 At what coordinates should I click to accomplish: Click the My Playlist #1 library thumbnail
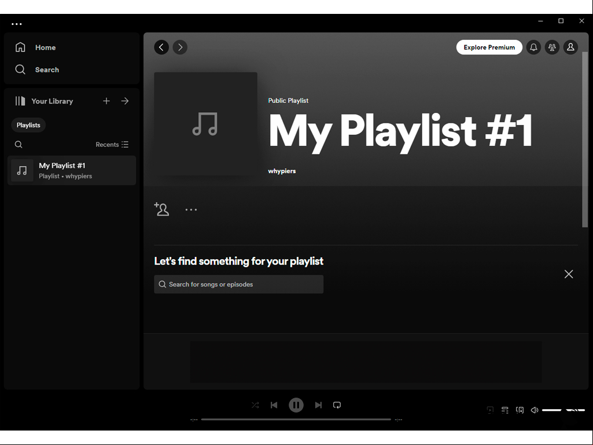[22, 170]
